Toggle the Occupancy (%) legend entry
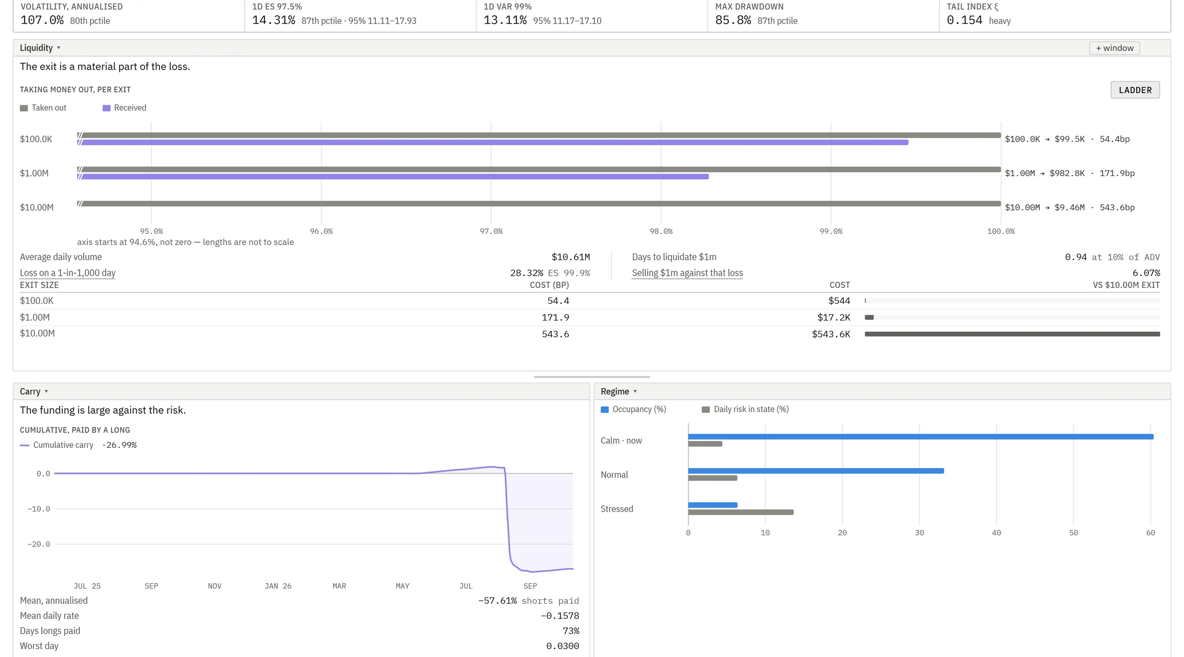Screen dimensions: 1184x657 pos(633,409)
